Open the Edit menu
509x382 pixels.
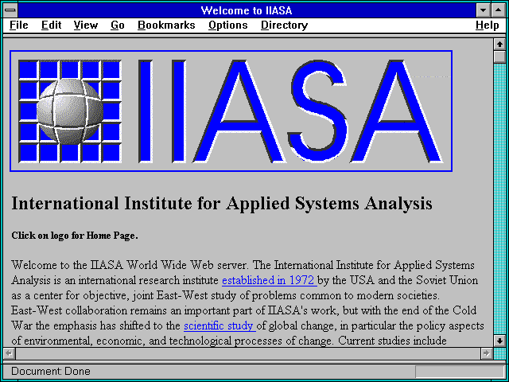(x=51, y=25)
